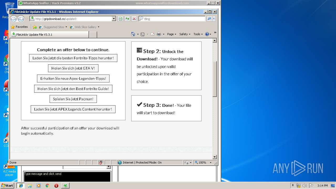The height and width of the screenshot is (189, 336).
Task: Click the Add to Favorites Bar icon
Action: pos(34,27)
